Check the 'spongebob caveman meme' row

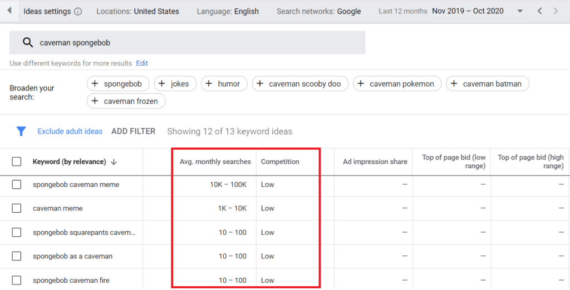coord(16,184)
